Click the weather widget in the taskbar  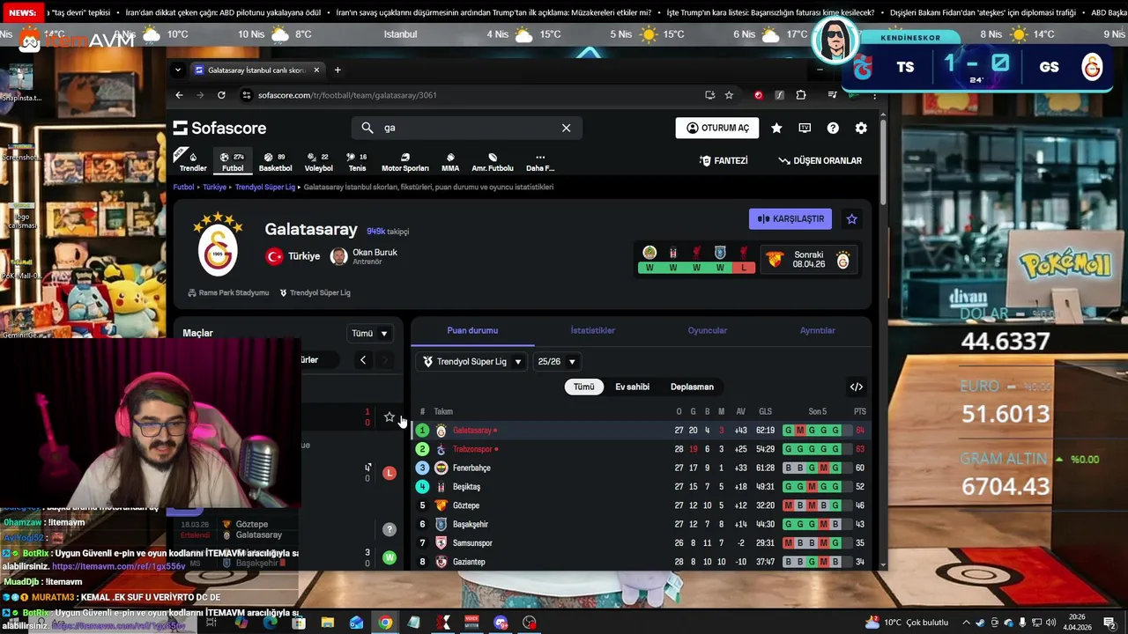tap(907, 623)
